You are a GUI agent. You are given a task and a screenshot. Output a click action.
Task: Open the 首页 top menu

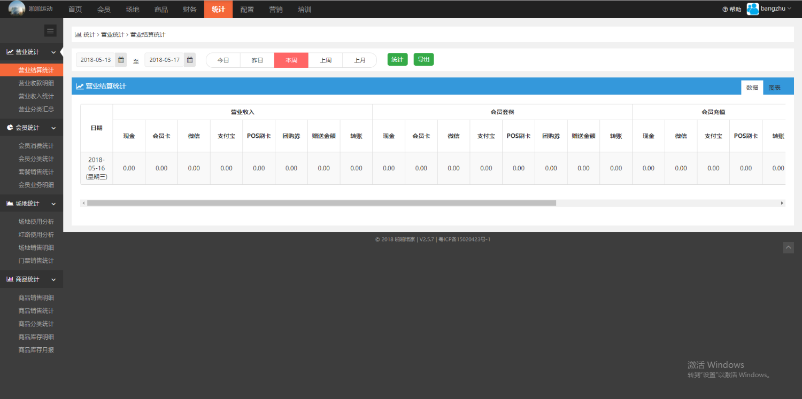click(x=75, y=9)
